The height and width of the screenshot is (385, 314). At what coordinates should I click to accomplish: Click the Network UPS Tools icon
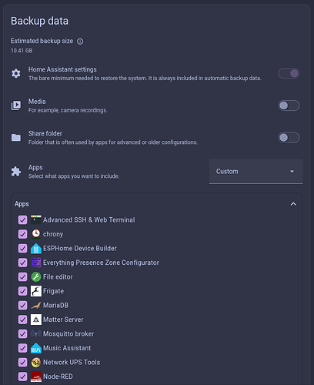pyautogui.click(x=36, y=363)
